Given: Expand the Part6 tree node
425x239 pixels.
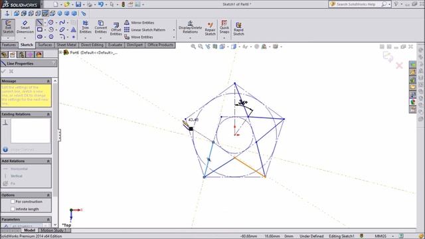Looking at the screenshot, I should point(60,52).
